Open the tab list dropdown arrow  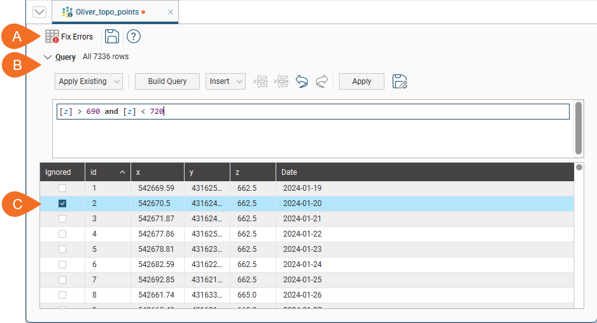pyautogui.click(x=39, y=12)
